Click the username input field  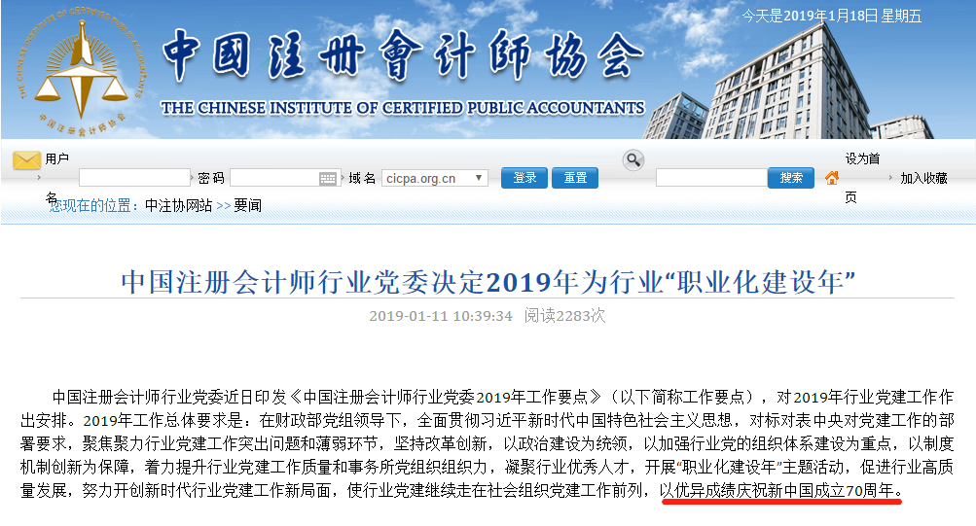(x=134, y=178)
